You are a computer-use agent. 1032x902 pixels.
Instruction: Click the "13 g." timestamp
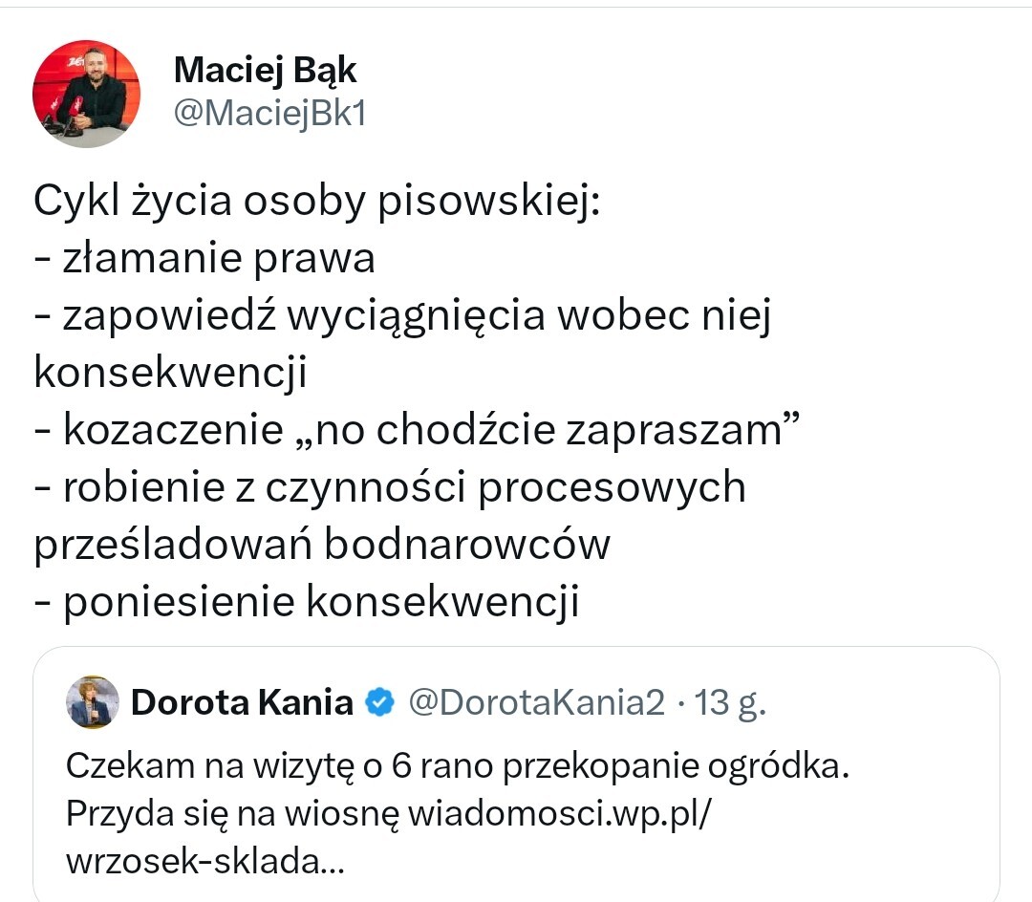click(731, 703)
